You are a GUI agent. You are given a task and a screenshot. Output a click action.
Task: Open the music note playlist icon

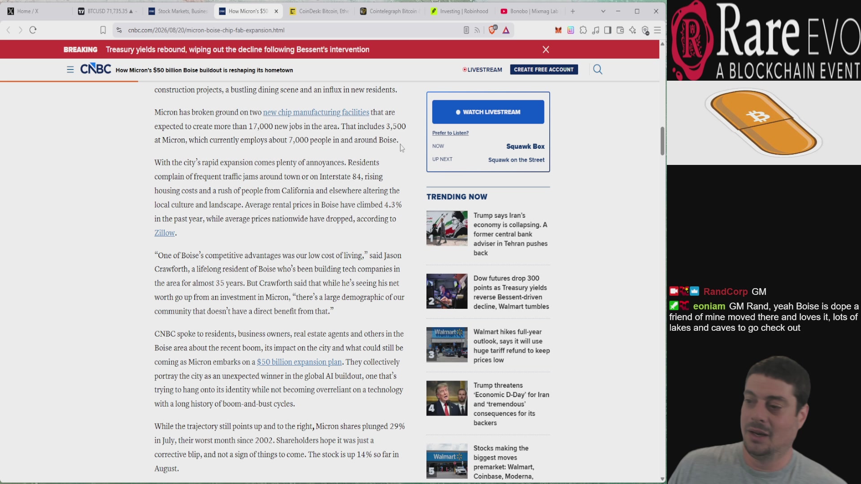click(596, 30)
